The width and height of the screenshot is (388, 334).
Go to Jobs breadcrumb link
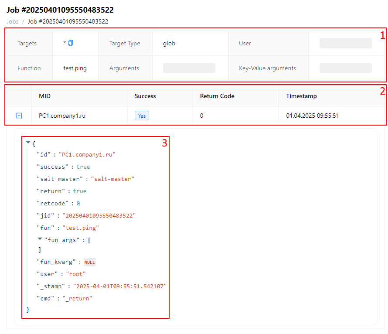tap(12, 21)
